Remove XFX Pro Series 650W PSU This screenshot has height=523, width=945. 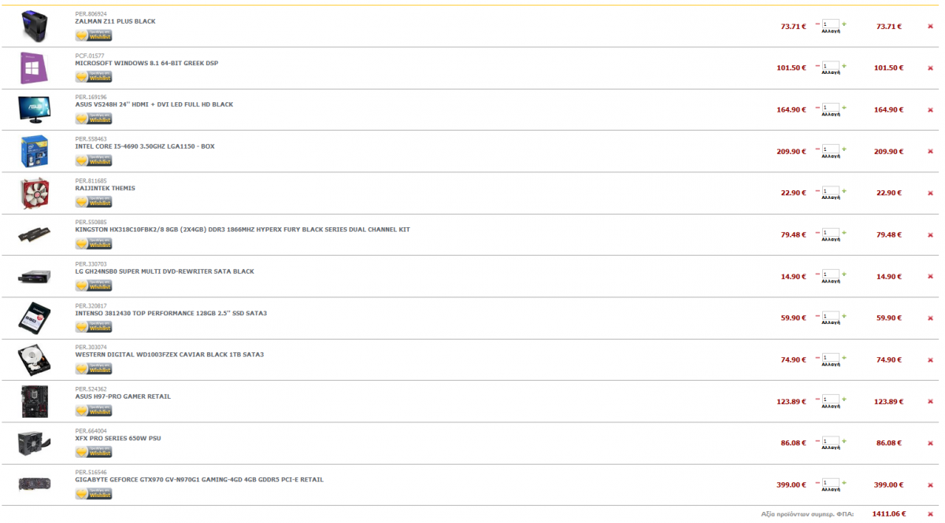tap(930, 444)
